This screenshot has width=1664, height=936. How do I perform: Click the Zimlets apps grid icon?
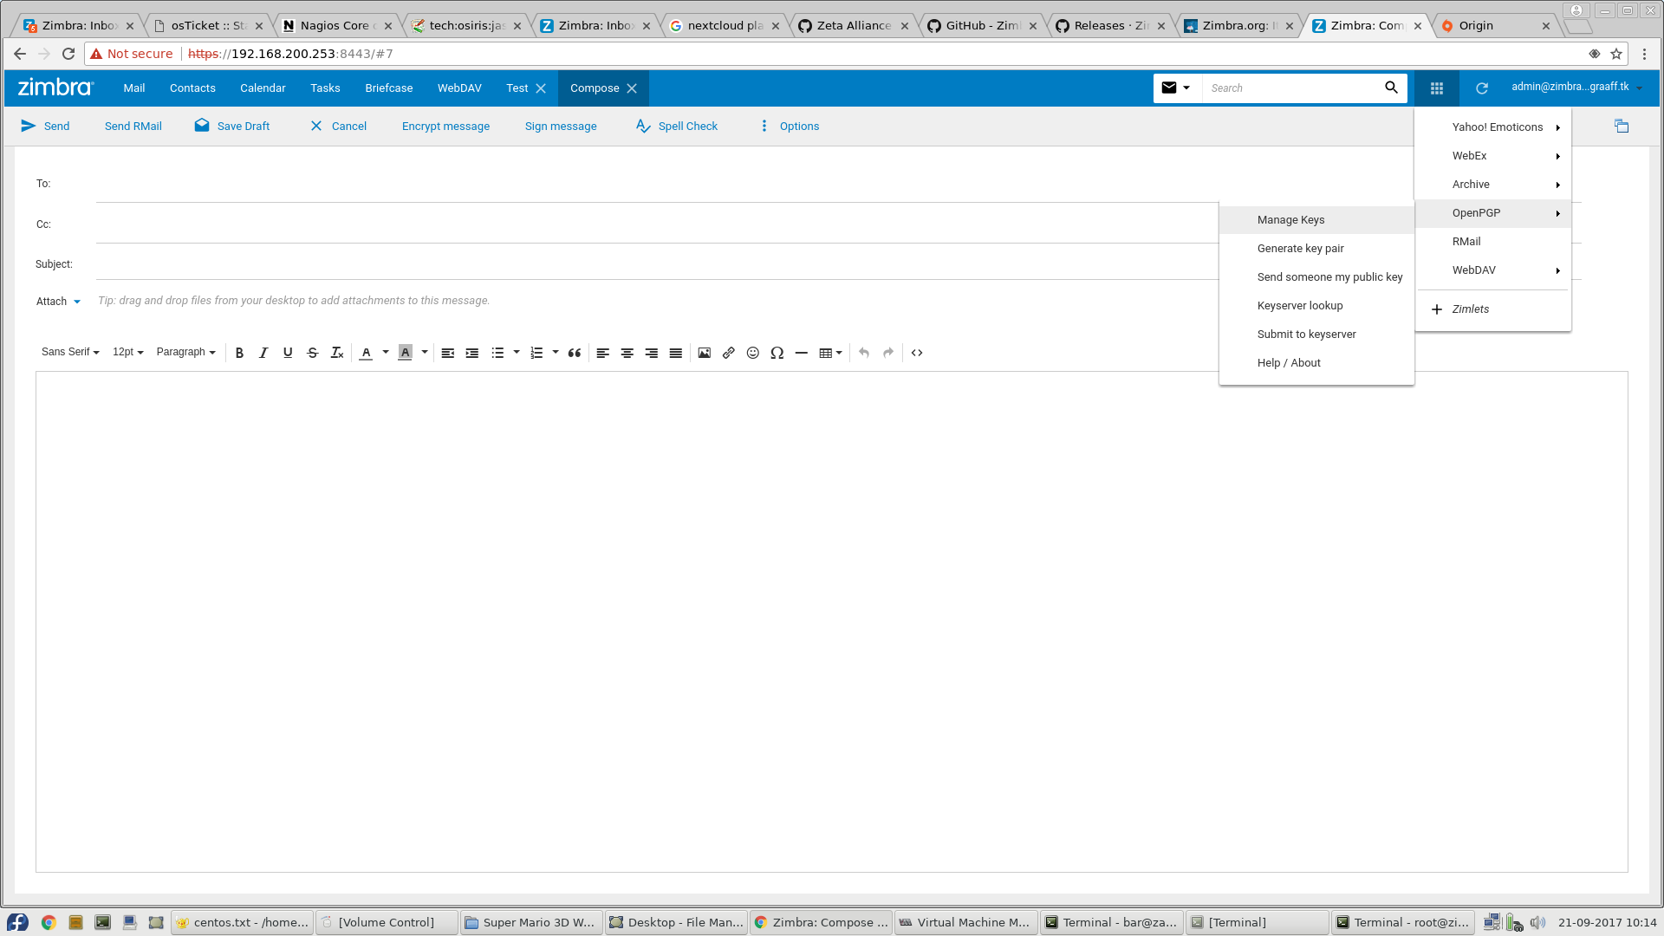[x=1436, y=88]
